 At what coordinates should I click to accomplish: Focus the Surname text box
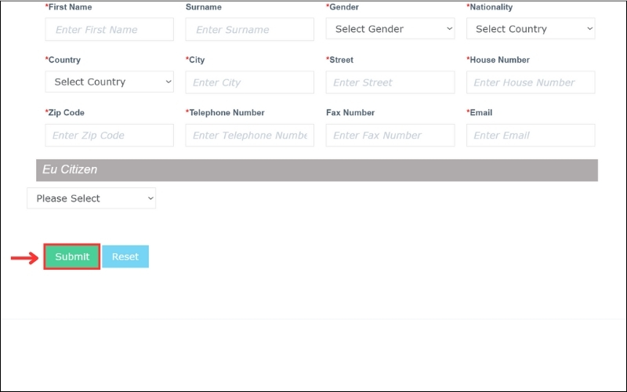pos(249,30)
